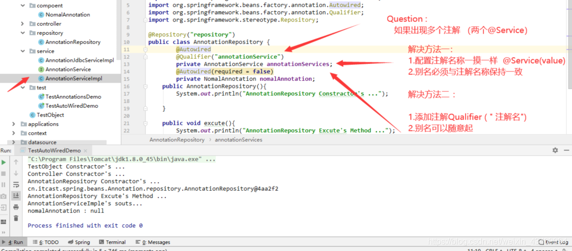Collapse the service package folder
This screenshot has width=572, height=251.
click(x=23, y=51)
